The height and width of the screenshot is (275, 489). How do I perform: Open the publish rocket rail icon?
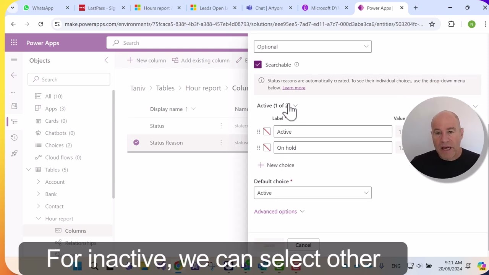pyautogui.click(x=14, y=153)
